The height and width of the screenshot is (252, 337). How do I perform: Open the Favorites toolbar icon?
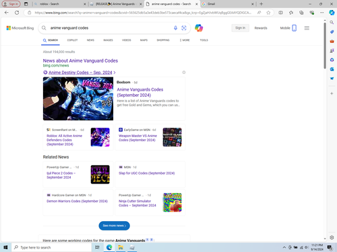tap(291, 13)
